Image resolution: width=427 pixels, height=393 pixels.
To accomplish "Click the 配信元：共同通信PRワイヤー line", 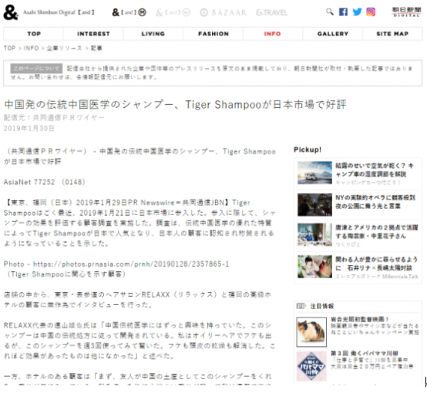I will 54,118.
